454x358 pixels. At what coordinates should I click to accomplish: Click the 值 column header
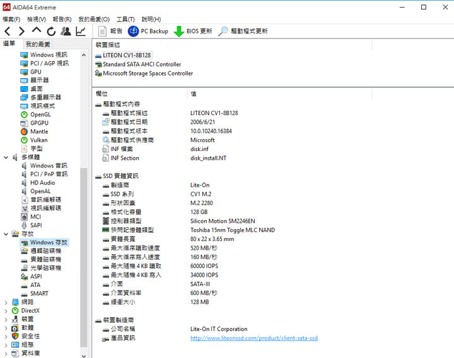[x=194, y=94]
